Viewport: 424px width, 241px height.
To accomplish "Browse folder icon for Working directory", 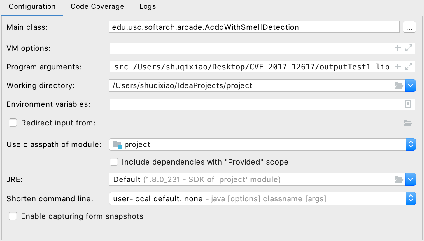I will pyautogui.click(x=399, y=85).
